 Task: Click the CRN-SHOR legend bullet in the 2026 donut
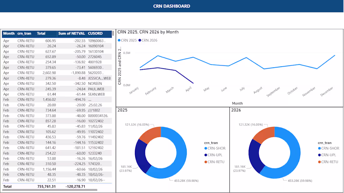point(320,148)
